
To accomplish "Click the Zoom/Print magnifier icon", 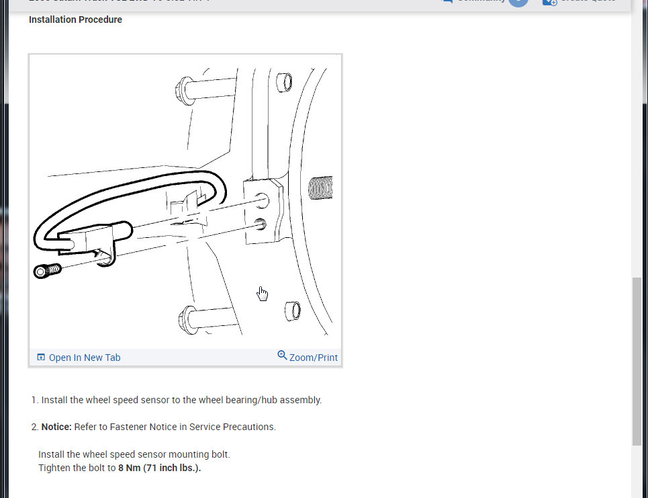I will tap(282, 356).
